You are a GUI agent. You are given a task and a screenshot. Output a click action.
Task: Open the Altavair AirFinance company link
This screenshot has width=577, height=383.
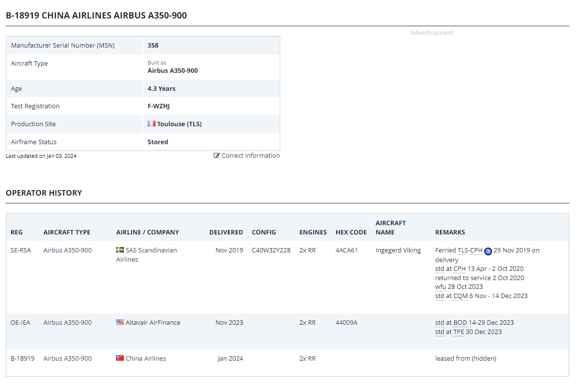(153, 322)
